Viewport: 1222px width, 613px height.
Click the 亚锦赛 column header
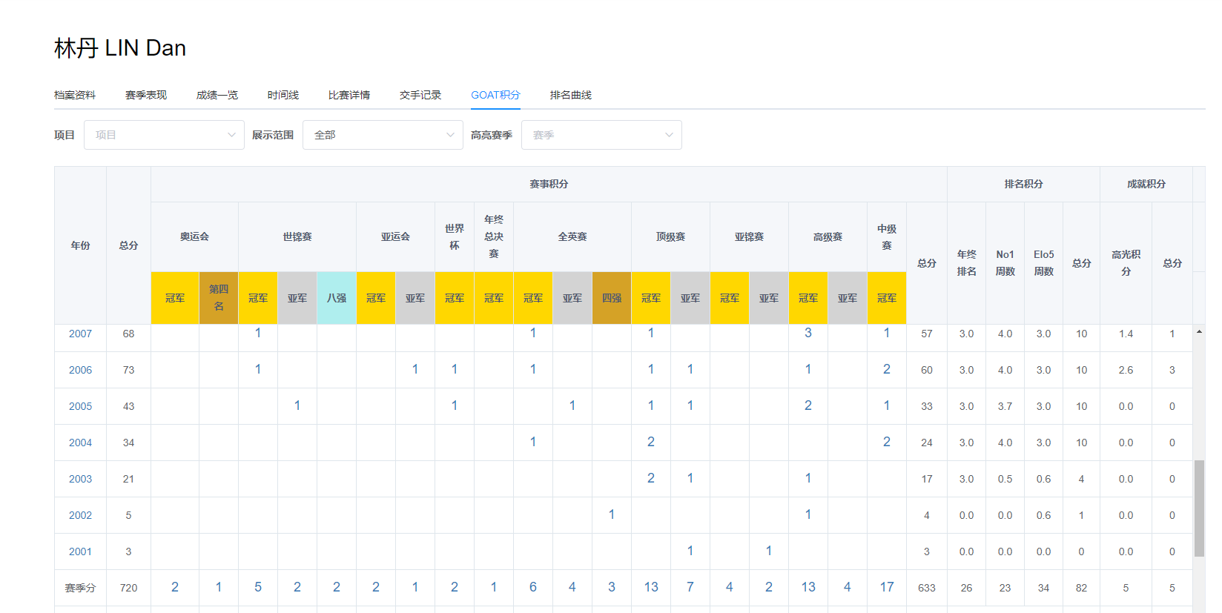[x=749, y=237]
